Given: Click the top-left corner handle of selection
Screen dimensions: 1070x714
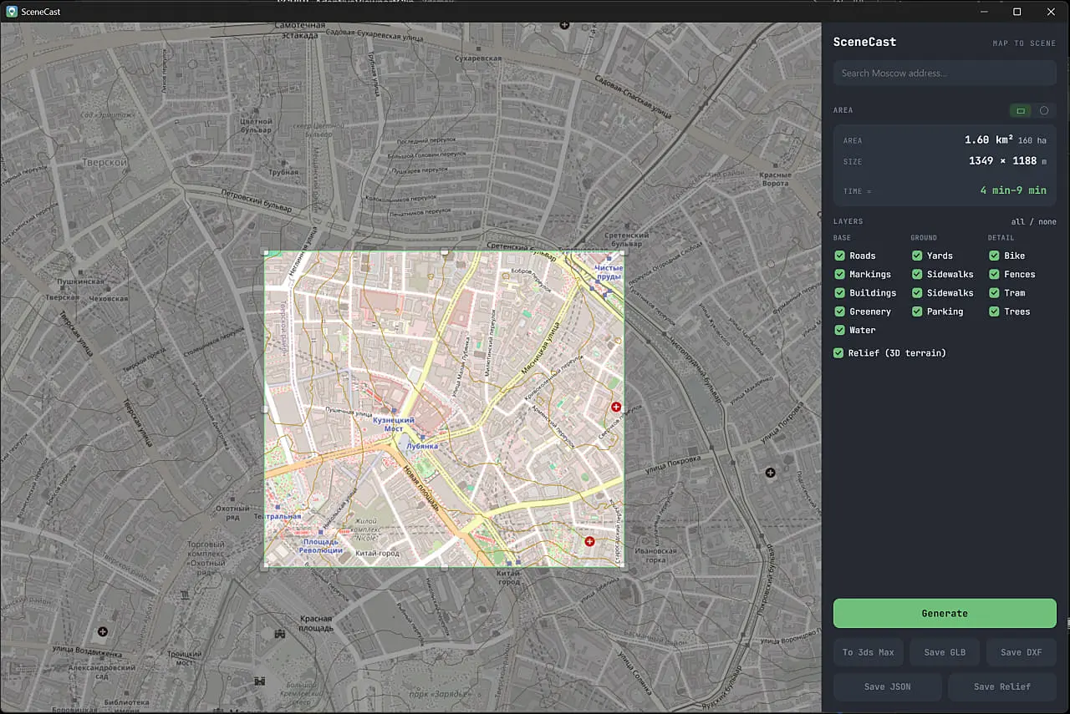Looking at the screenshot, I should tap(265, 251).
